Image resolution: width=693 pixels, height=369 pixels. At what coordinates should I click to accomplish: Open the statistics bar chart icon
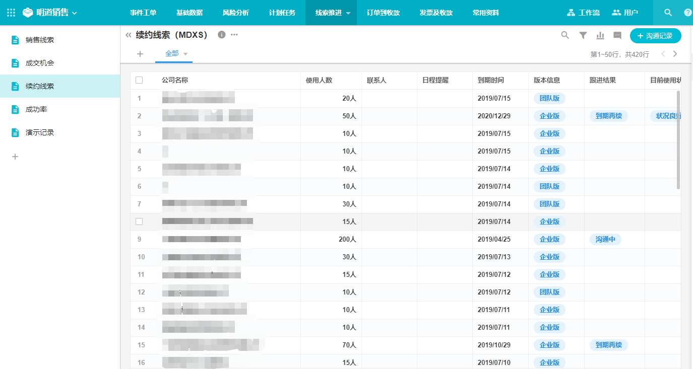coord(600,35)
